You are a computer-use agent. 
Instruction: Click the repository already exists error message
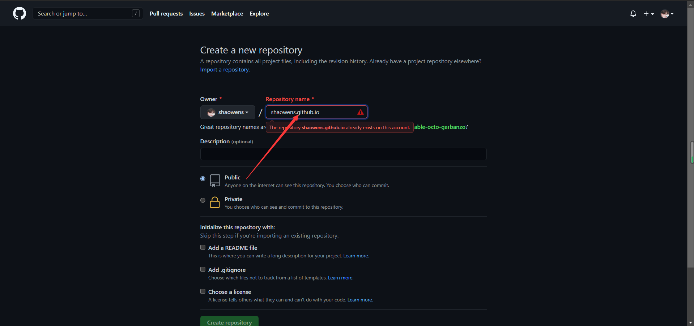(x=340, y=127)
